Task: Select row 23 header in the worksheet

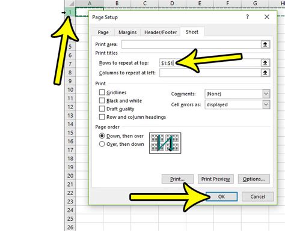Action: tap(70, 202)
